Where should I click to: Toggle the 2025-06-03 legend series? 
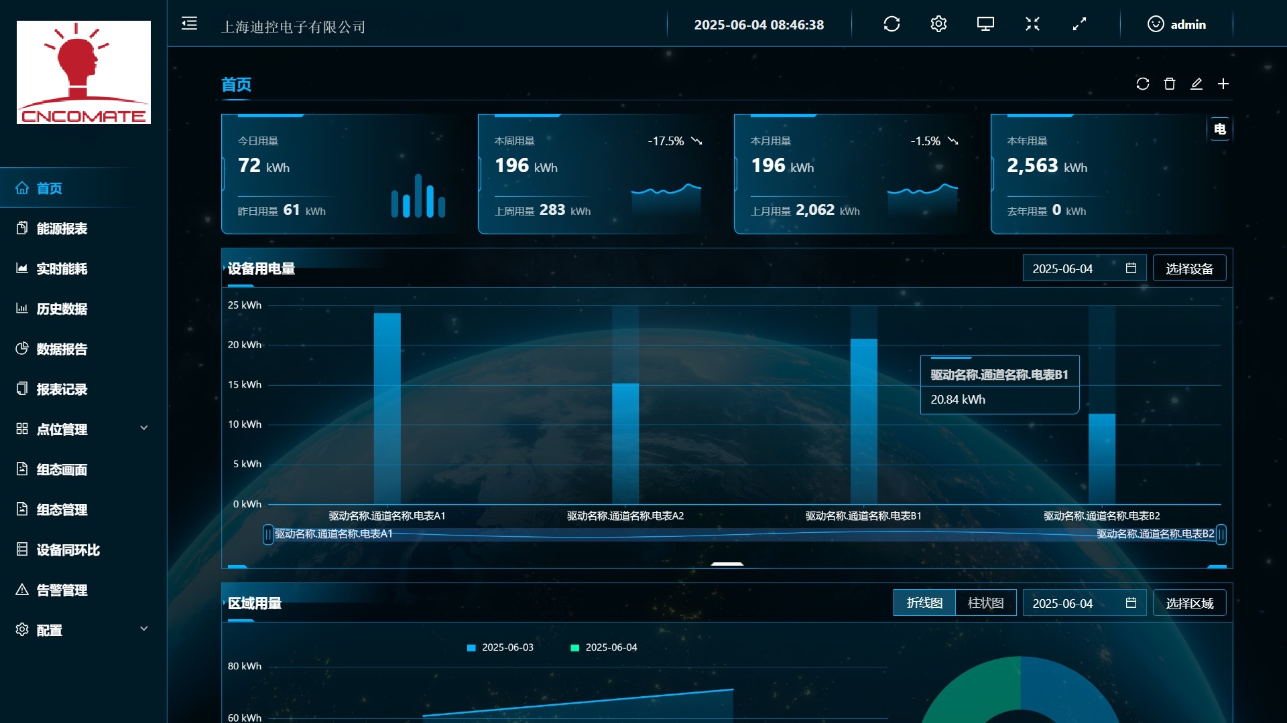click(x=501, y=647)
